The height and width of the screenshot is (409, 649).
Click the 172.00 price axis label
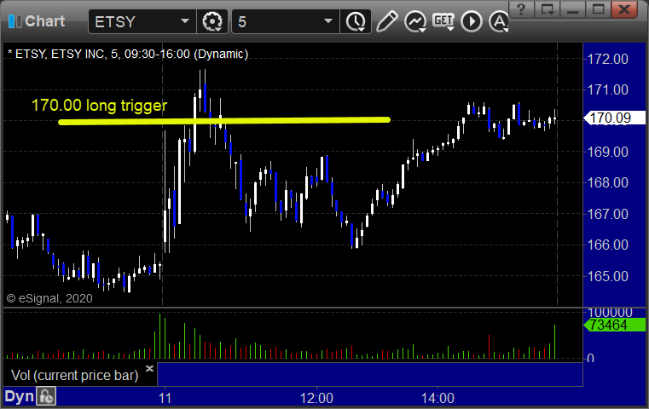coord(607,59)
